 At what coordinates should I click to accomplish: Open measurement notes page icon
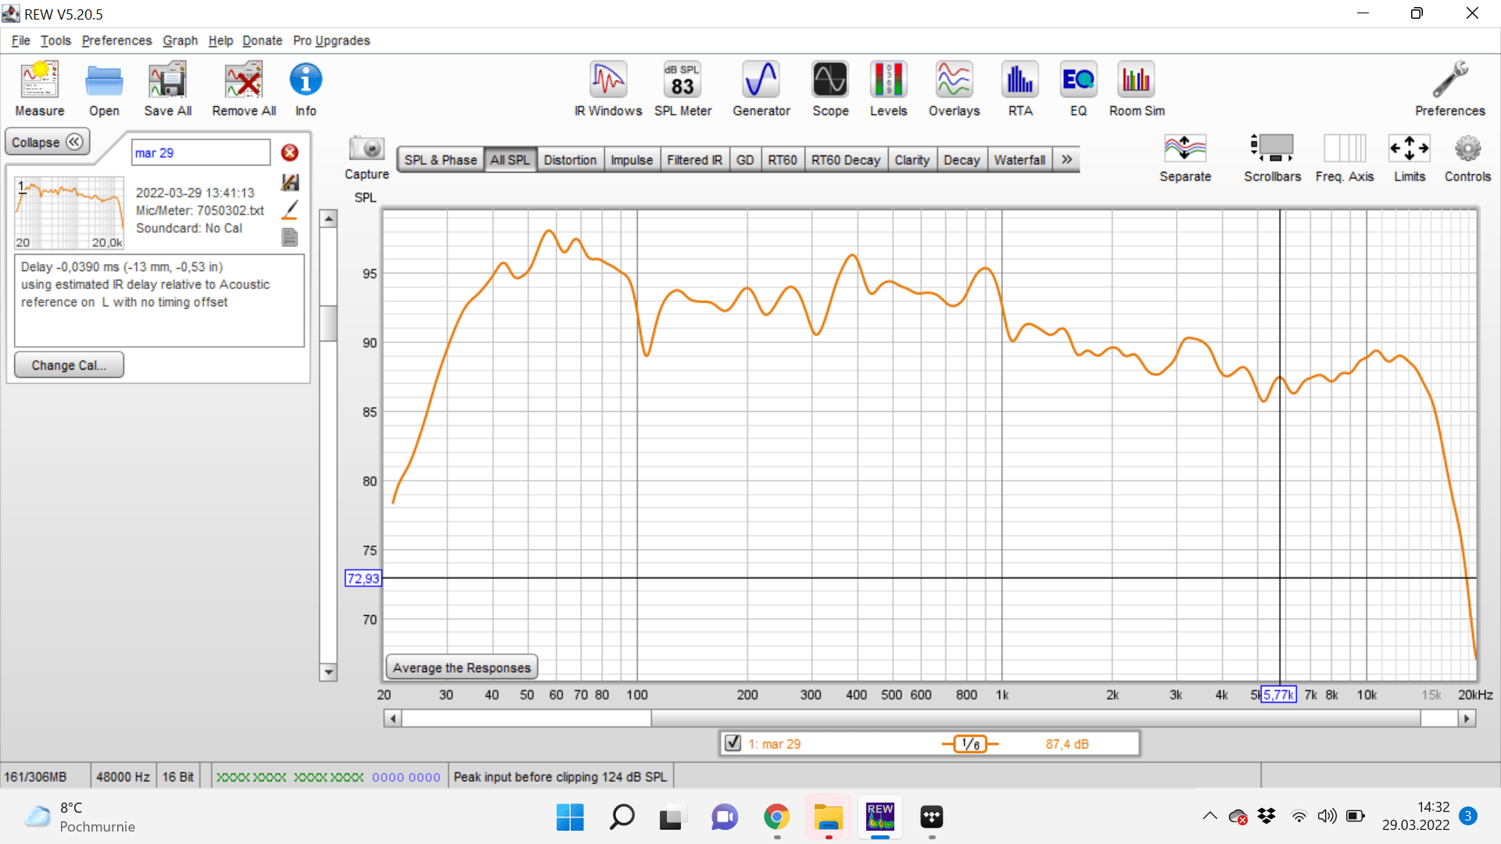click(x=289, y=238)
